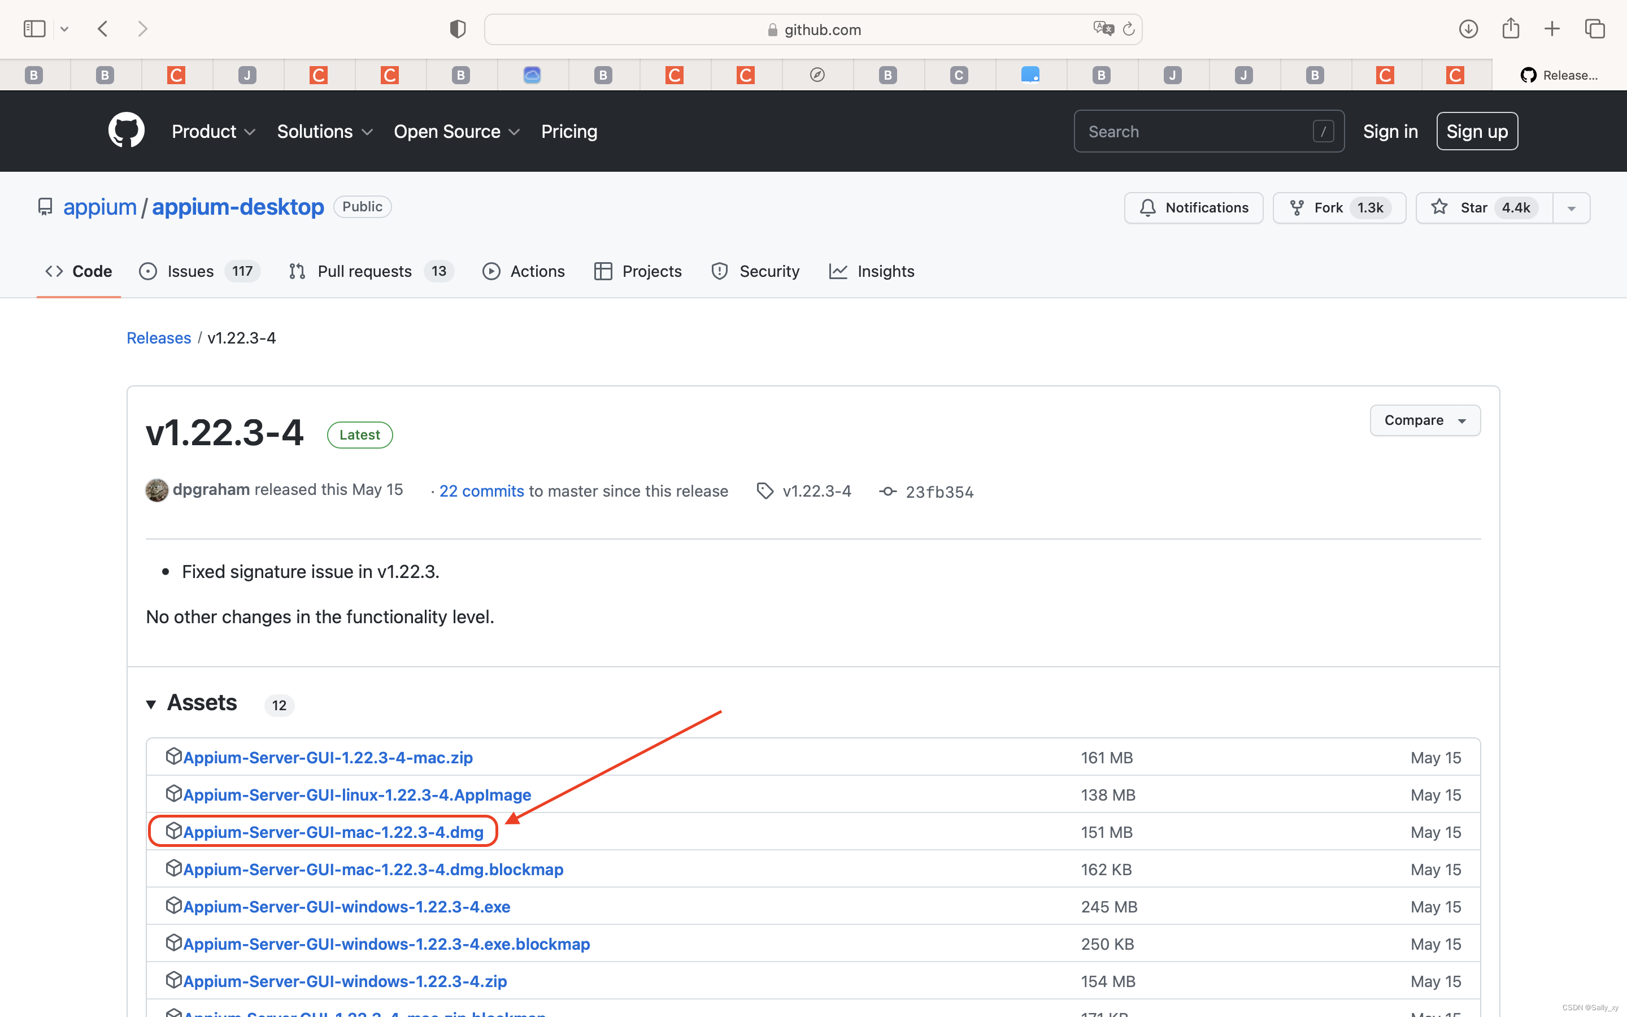
Task: Toggle the Safari sidebar button
Action: [x=34, y=29]
